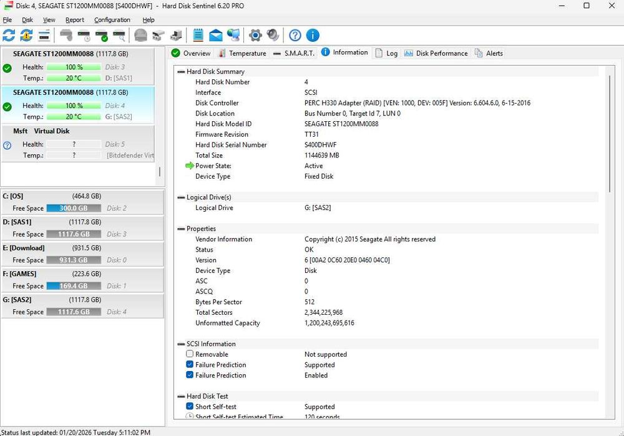The height and width of the screenshot is (436, 624).
Task: Select the D: [SAS1] partition entry
Action: (x=82, y=228)
